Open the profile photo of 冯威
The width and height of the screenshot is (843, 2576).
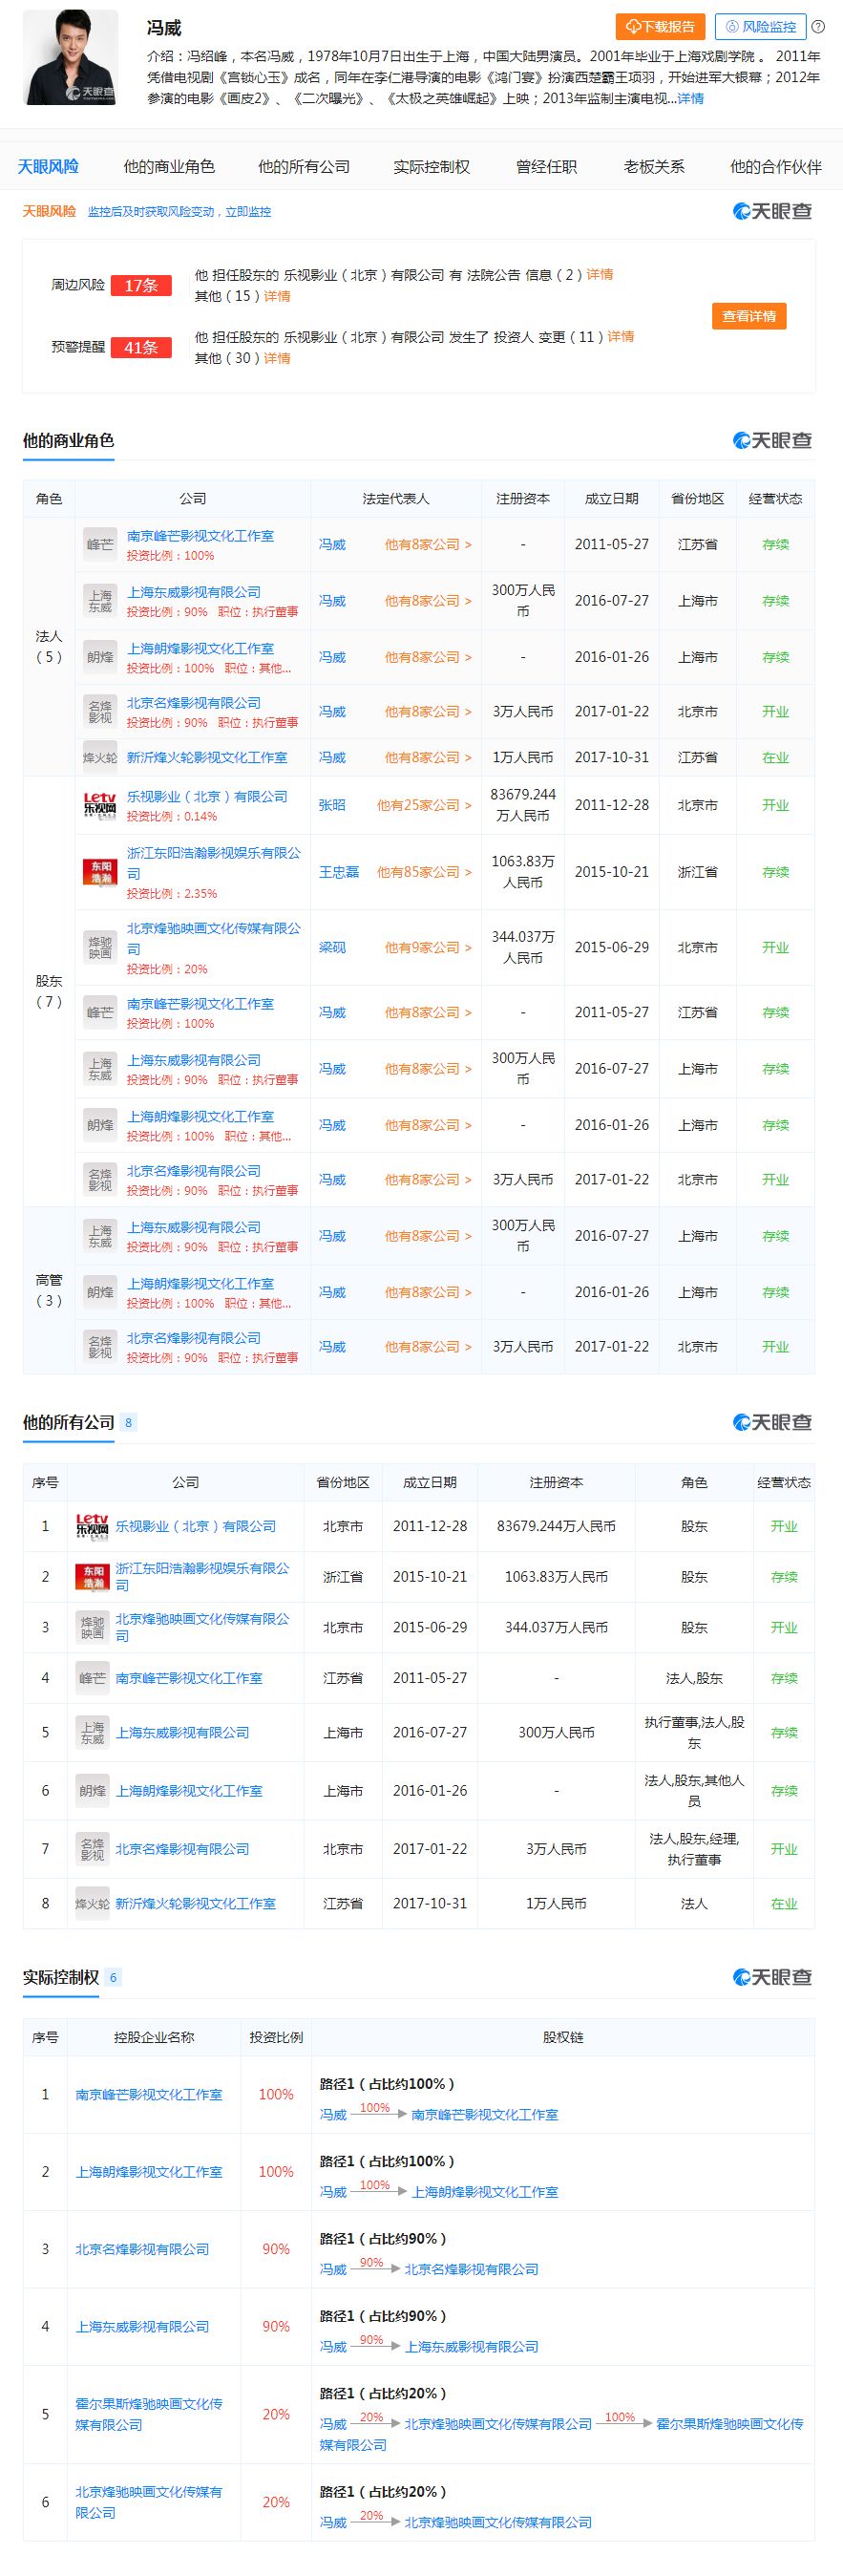(71, 57)
